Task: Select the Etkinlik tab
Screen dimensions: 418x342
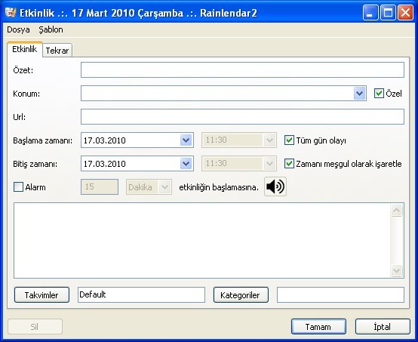Action: (25, 49)
